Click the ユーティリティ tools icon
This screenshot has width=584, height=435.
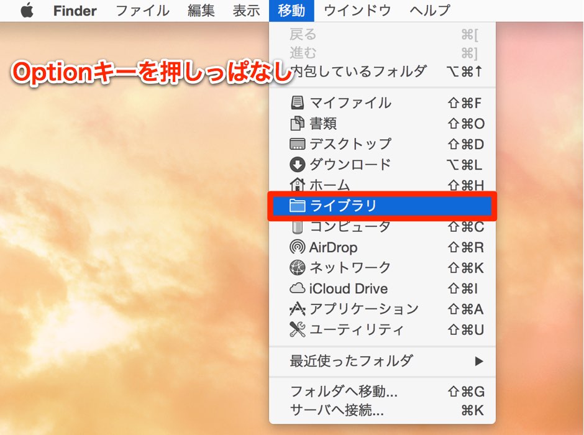[x=297, y=329]
